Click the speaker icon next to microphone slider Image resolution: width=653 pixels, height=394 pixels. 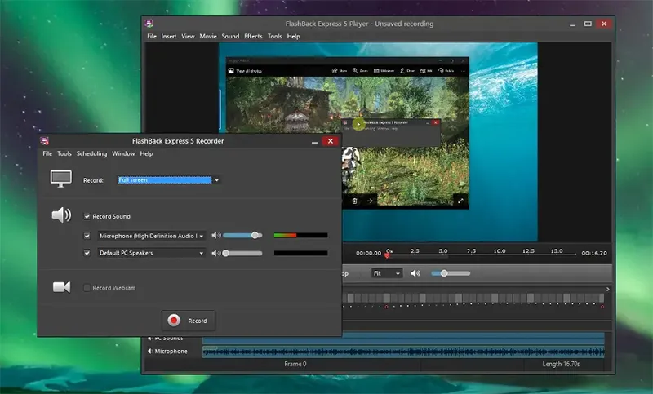pos(215,236)
